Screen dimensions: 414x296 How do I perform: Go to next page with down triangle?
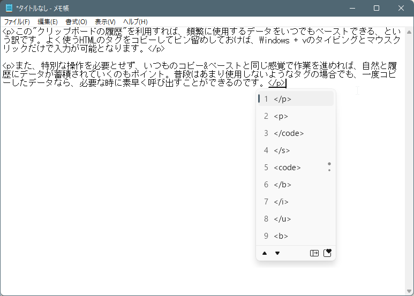277,253
